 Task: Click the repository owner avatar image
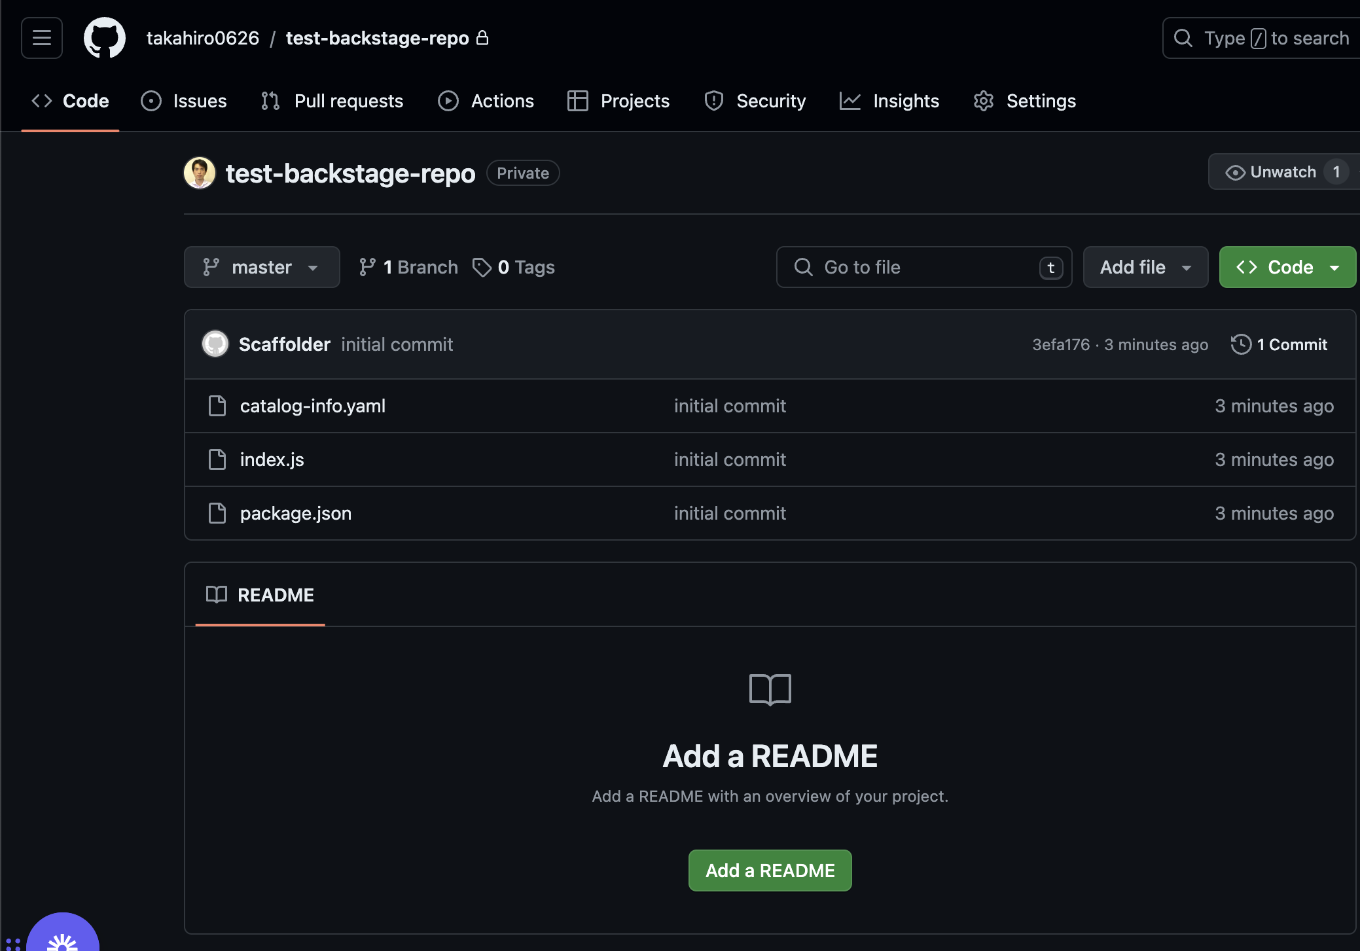(200, 173)
